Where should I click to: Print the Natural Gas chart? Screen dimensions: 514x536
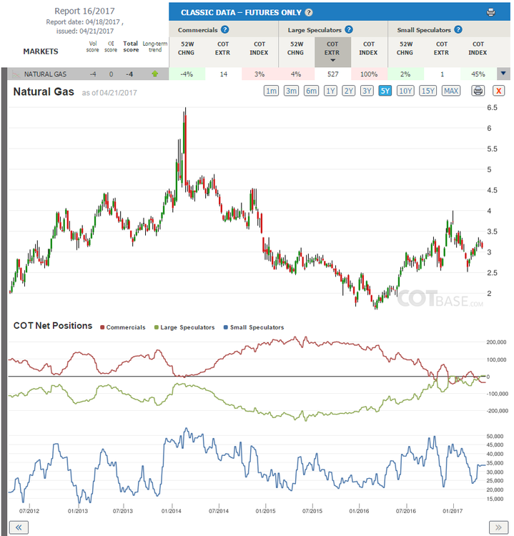pyautogui.click(x=478, y=91)
